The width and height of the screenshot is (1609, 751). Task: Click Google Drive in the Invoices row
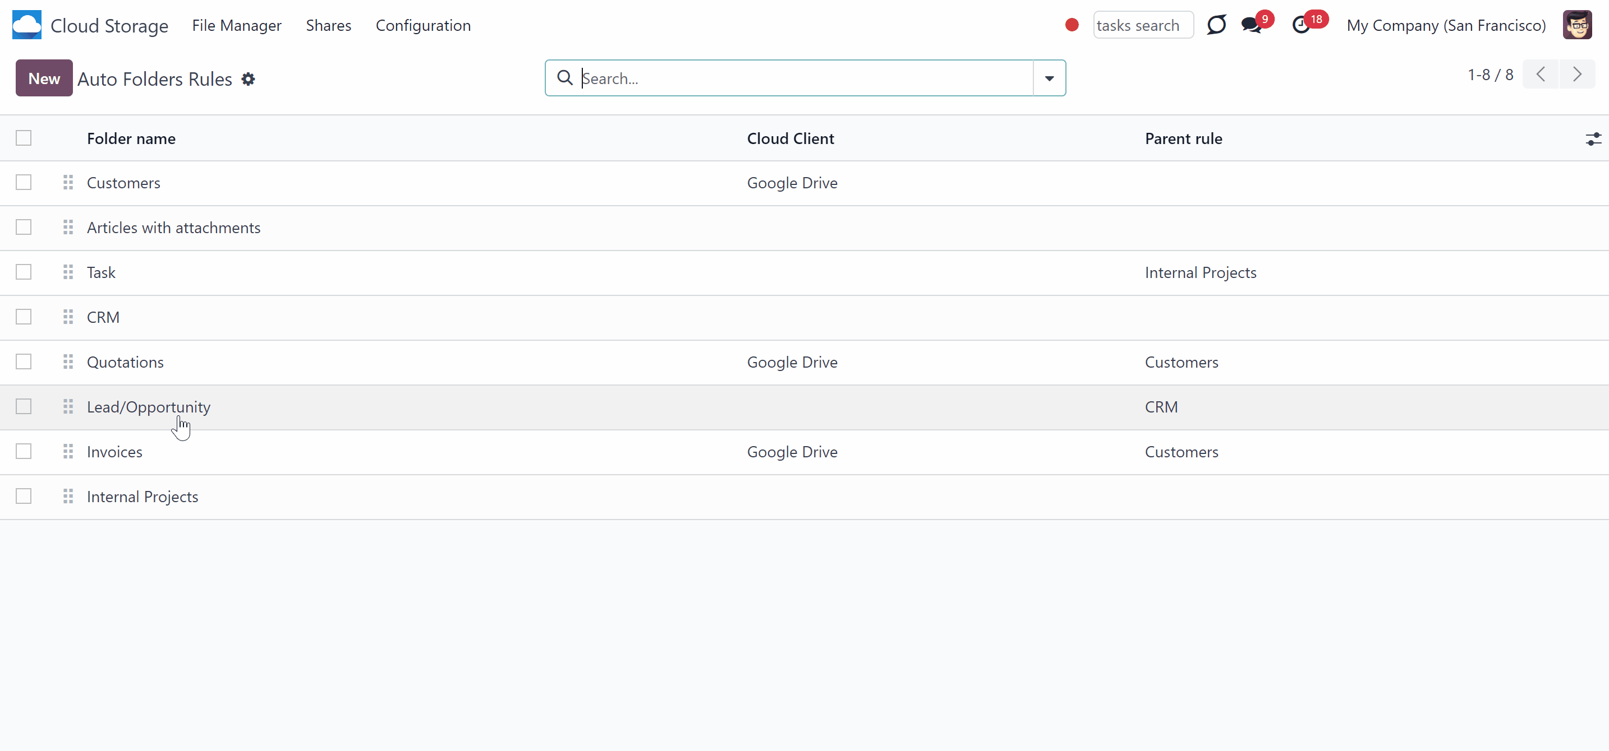tap(792, 452)
